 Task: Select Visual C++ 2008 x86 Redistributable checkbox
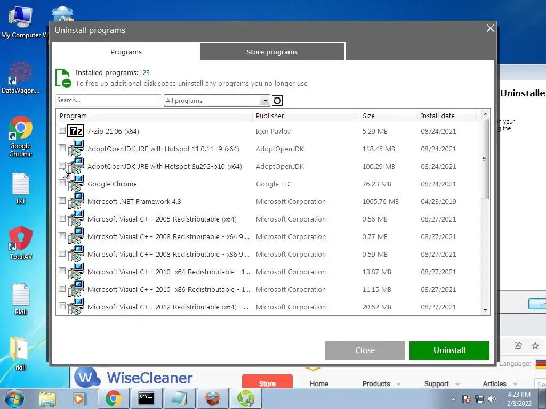[62, 253]
